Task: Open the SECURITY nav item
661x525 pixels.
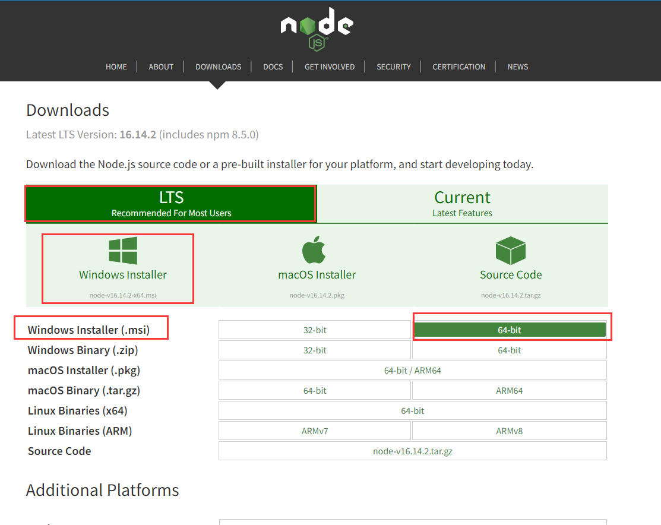Action: [394, 67]
